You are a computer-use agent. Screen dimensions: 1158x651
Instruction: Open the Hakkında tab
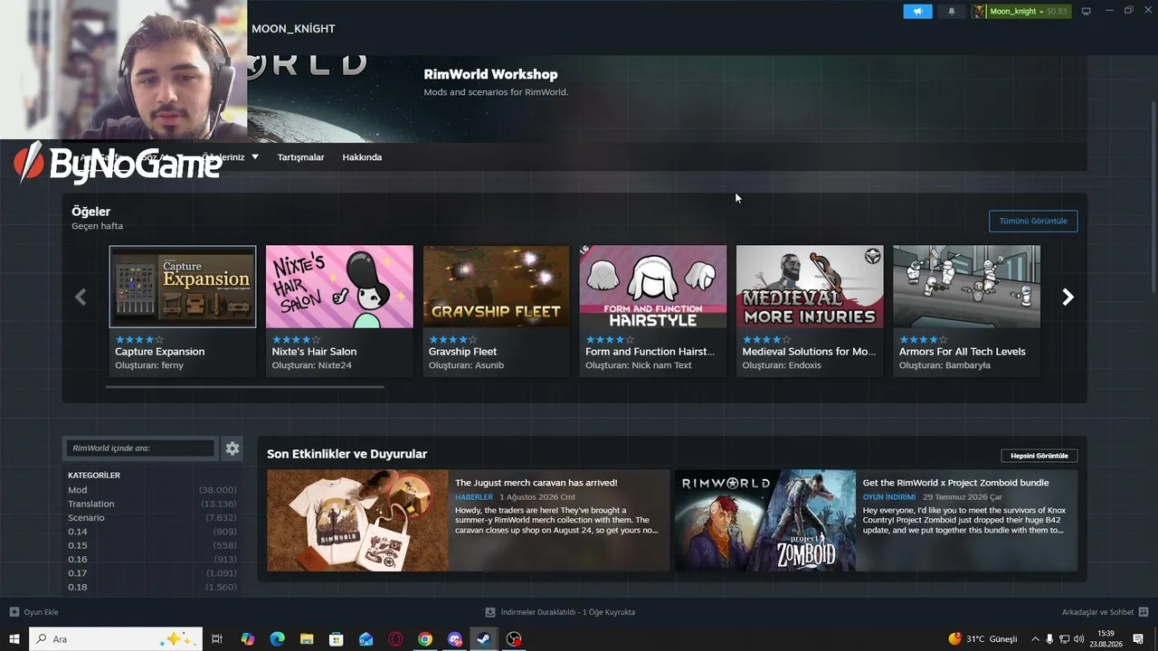[x=362, y=157]
